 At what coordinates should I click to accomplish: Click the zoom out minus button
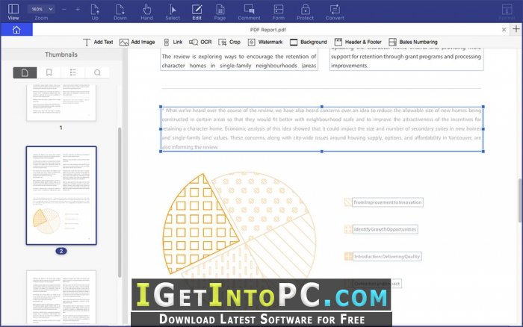tap(64, 10)
